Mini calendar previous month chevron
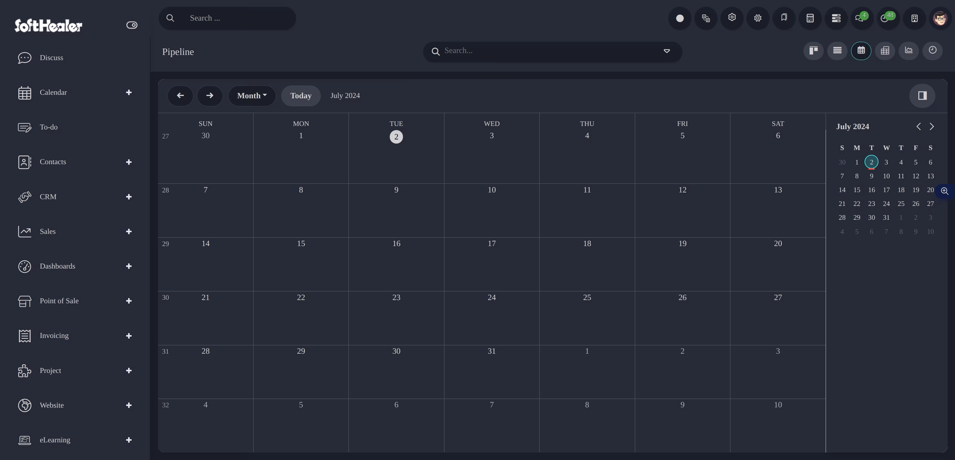 coord(918,127)
